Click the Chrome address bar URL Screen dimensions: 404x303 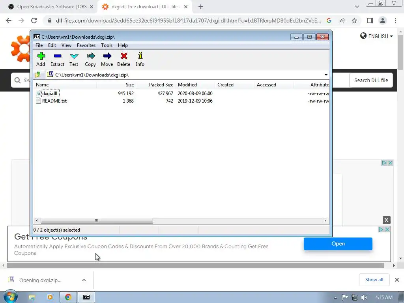point(188,21)
